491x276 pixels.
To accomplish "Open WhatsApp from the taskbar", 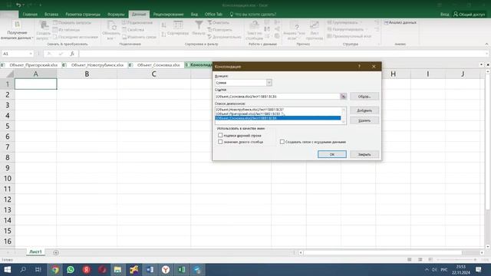I will coord(71,269).
